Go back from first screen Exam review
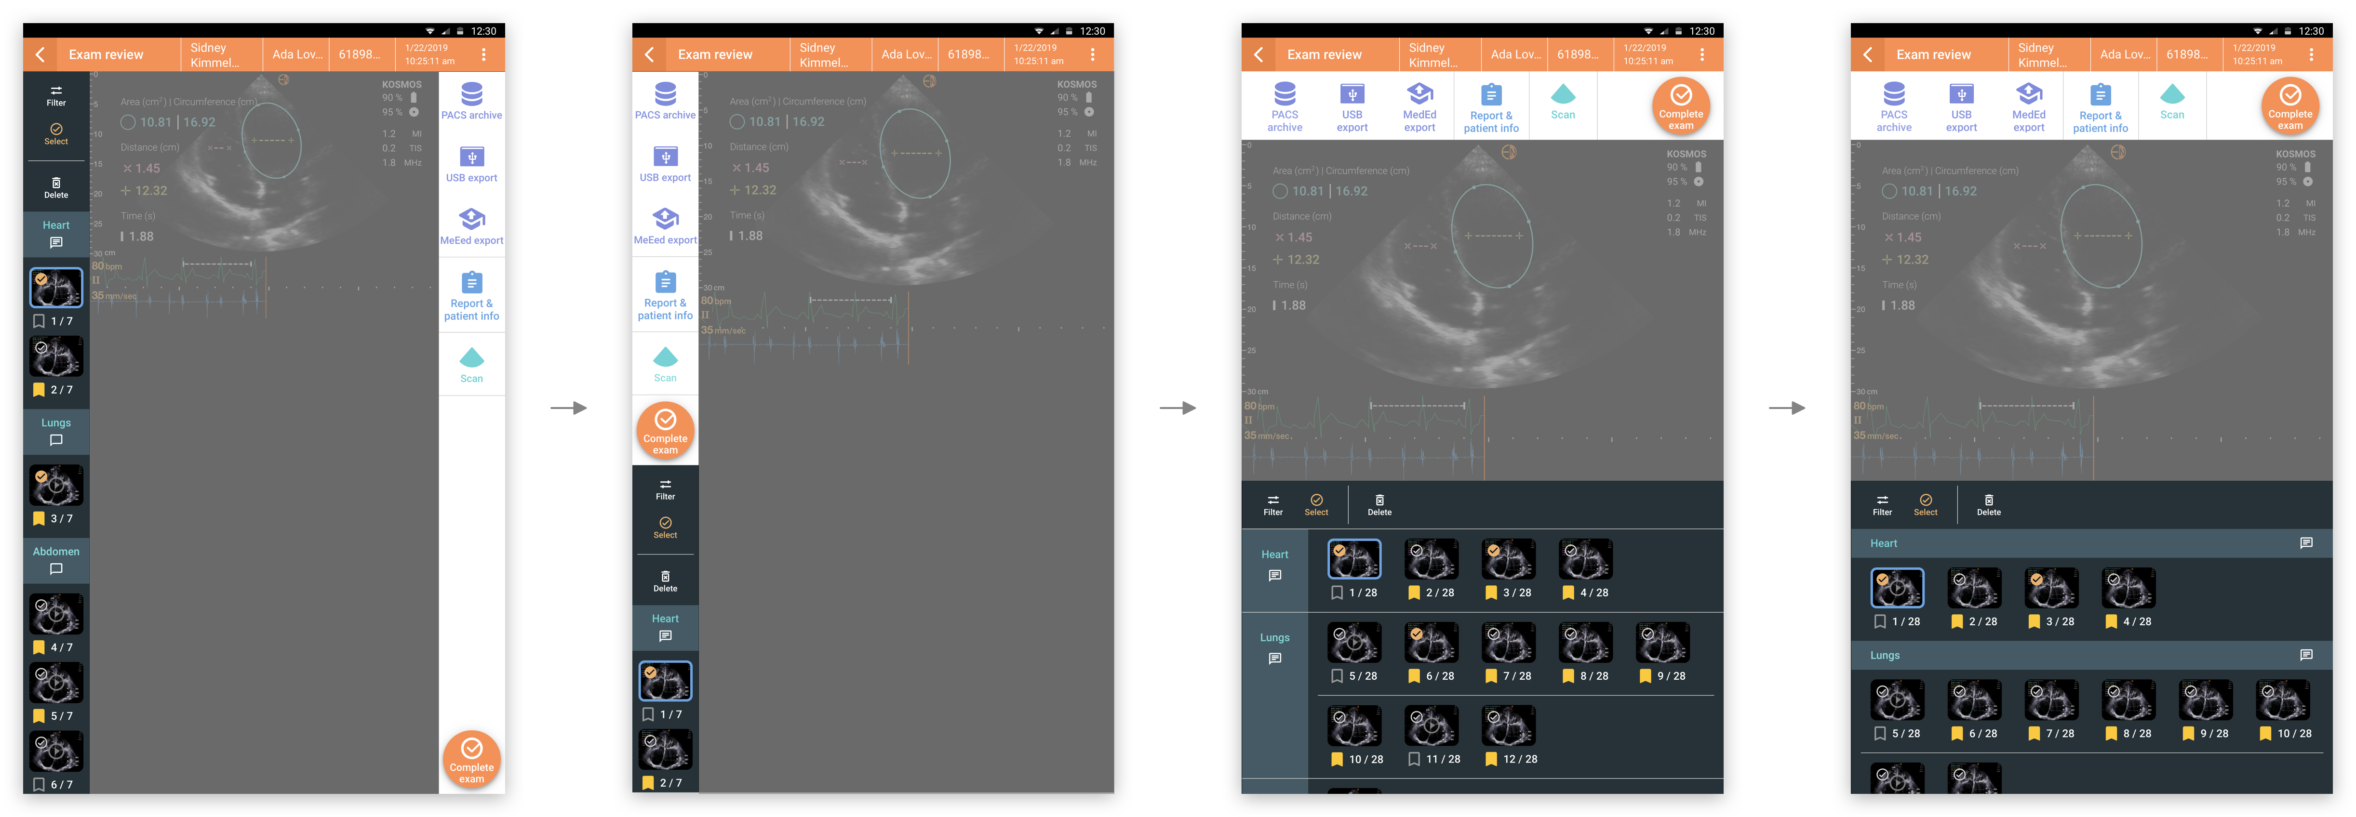The width and height of the screenshot is (2356, 817). pos(40,55)
